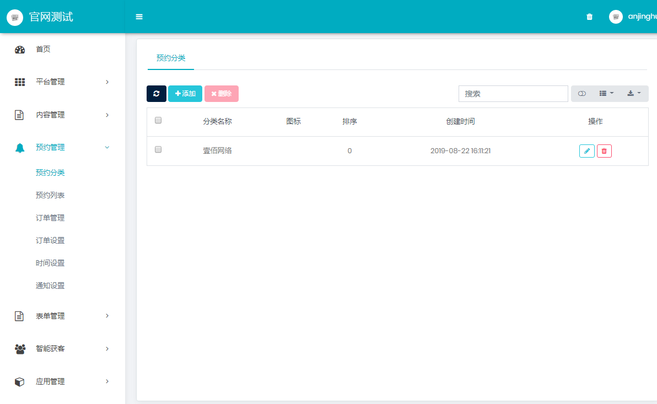Click the hamburger menu icon in header

139,17
